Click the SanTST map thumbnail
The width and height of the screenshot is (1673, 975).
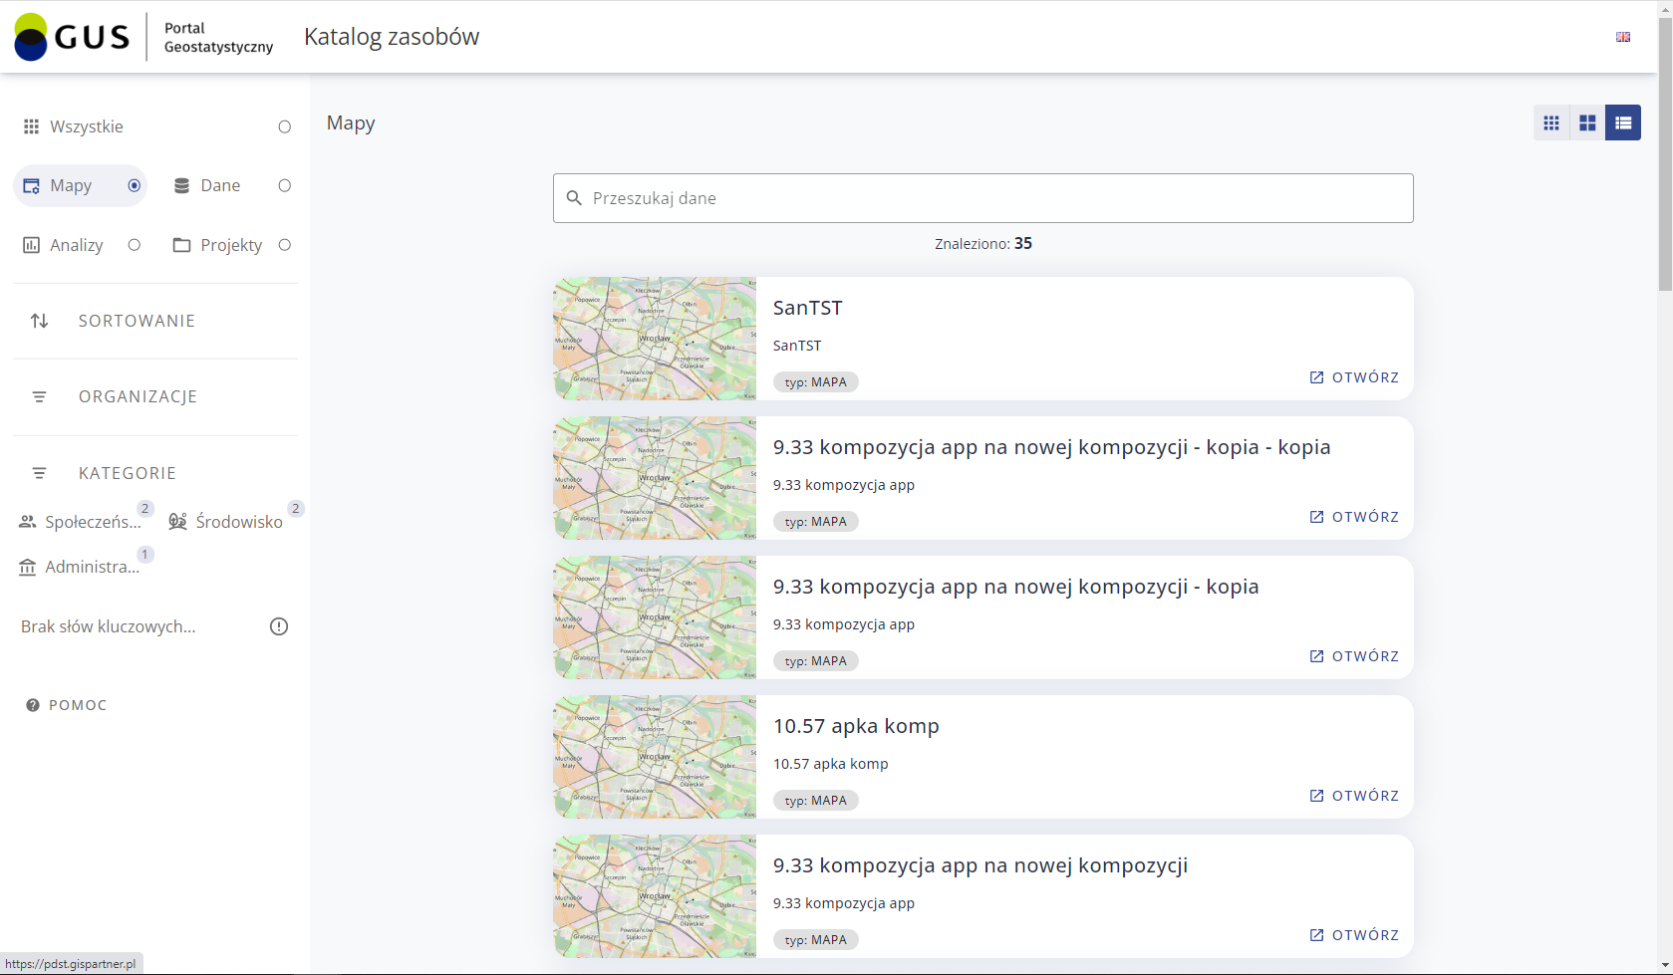pos(655,339)
